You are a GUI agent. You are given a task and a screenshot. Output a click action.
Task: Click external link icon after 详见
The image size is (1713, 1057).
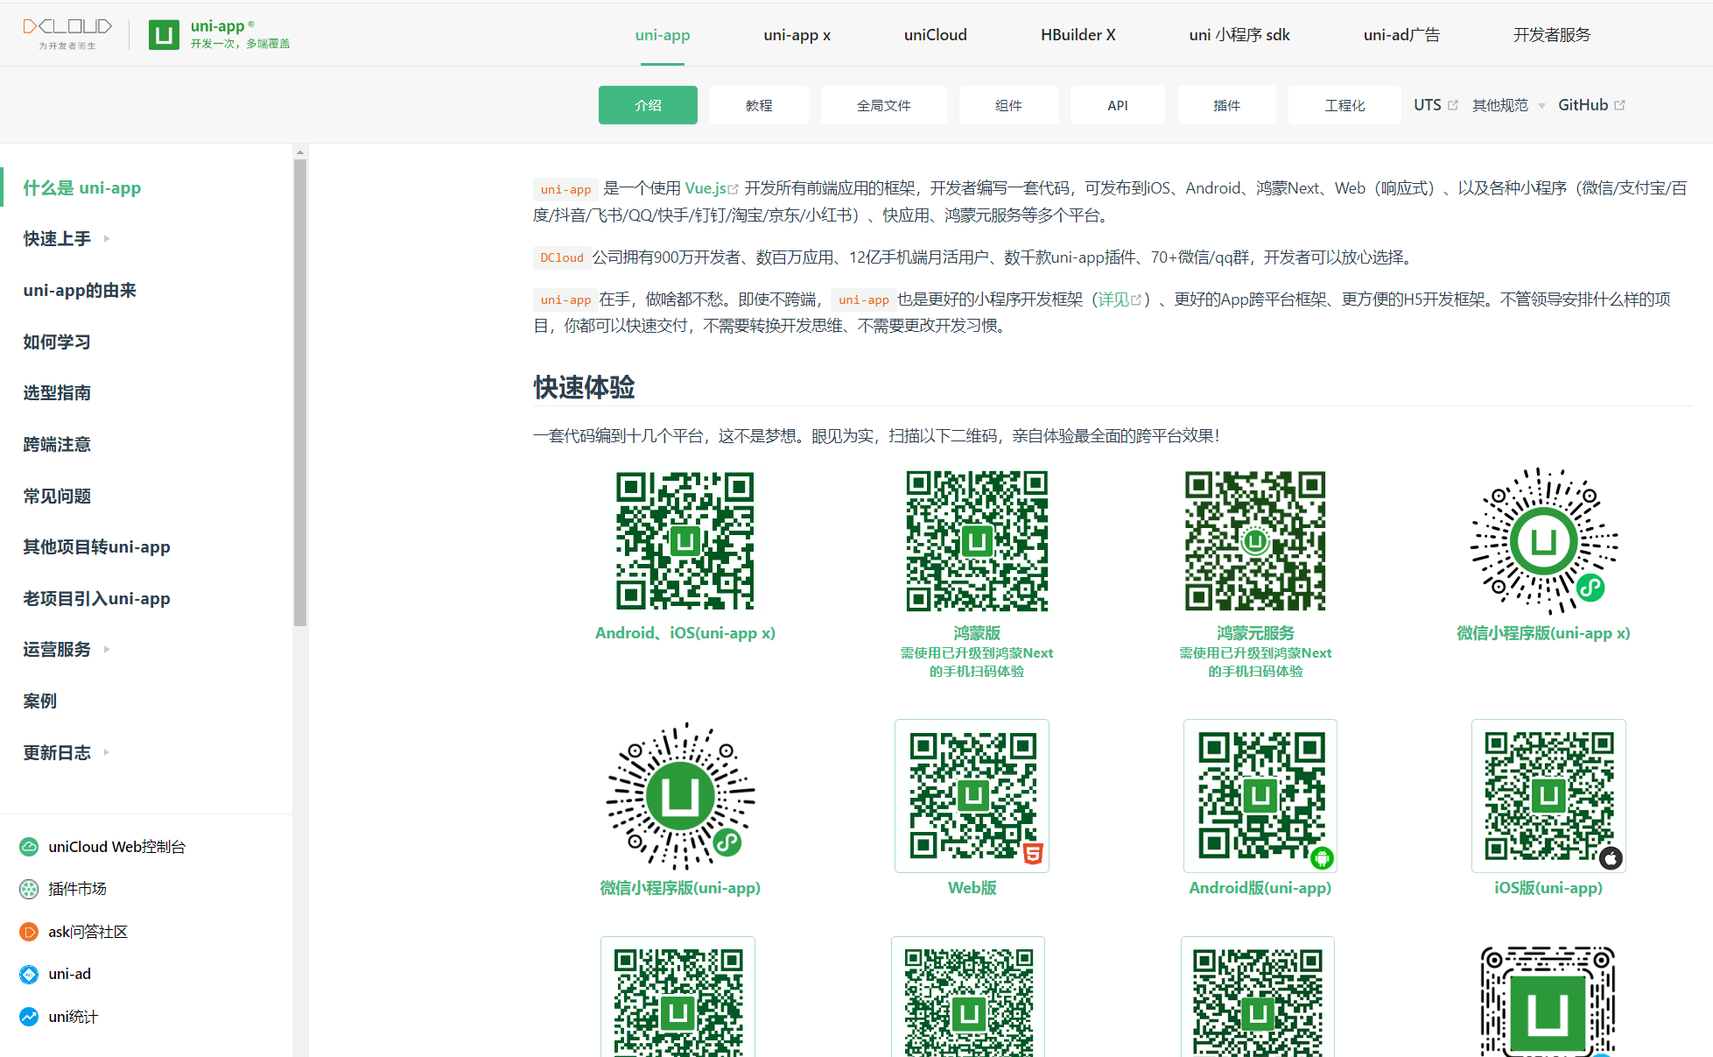[x=1136, y=300]
